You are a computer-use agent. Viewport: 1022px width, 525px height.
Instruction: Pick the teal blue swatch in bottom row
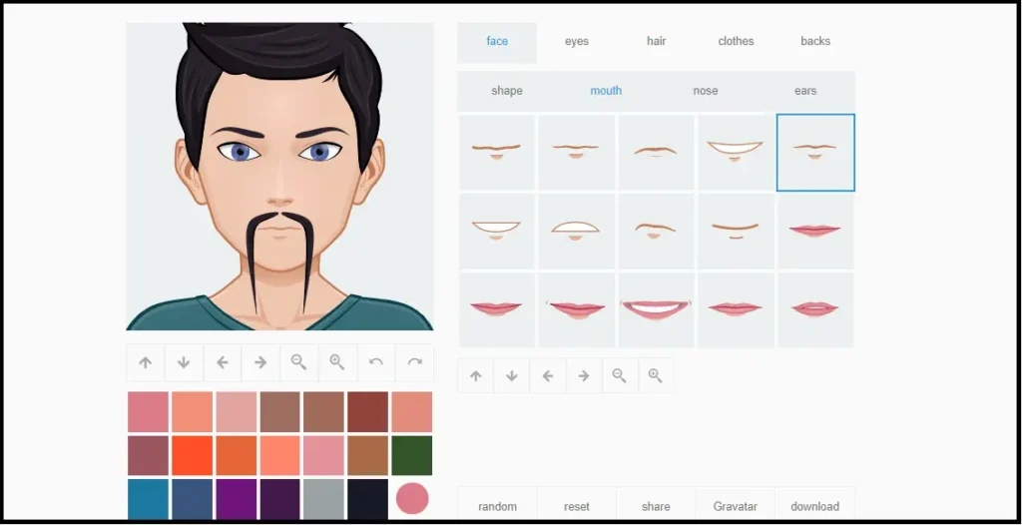148,499
